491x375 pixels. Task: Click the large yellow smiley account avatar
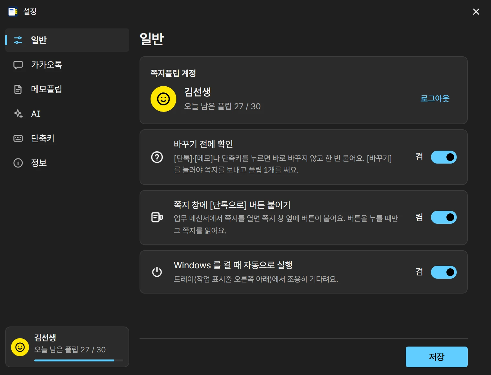(x=163, y=99)
